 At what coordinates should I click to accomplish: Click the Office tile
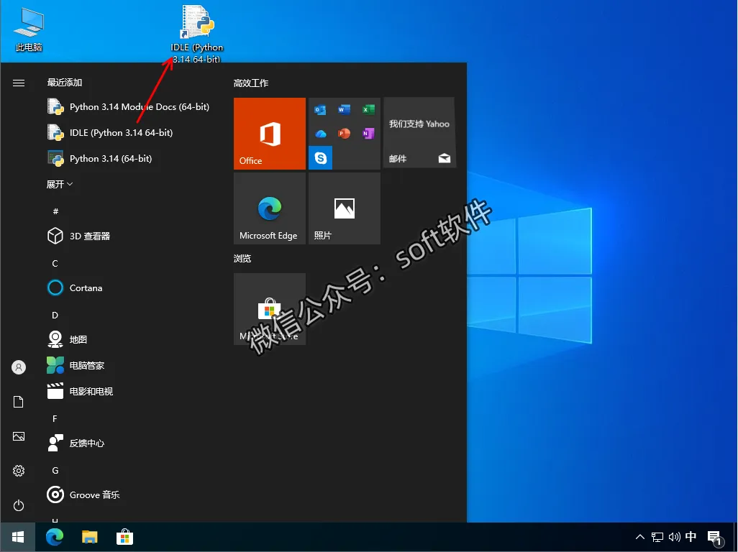[x=270, y=134]
